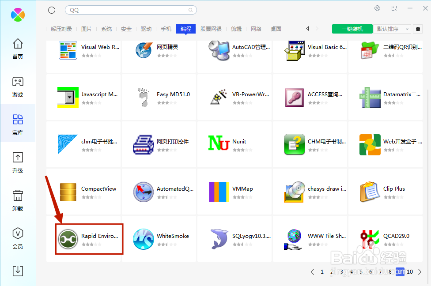Image resolution: width=431 pixels, height=286 pixels.
Task: Open the AutoCAD管理 app icon
Action: click(x=219, y=51)
